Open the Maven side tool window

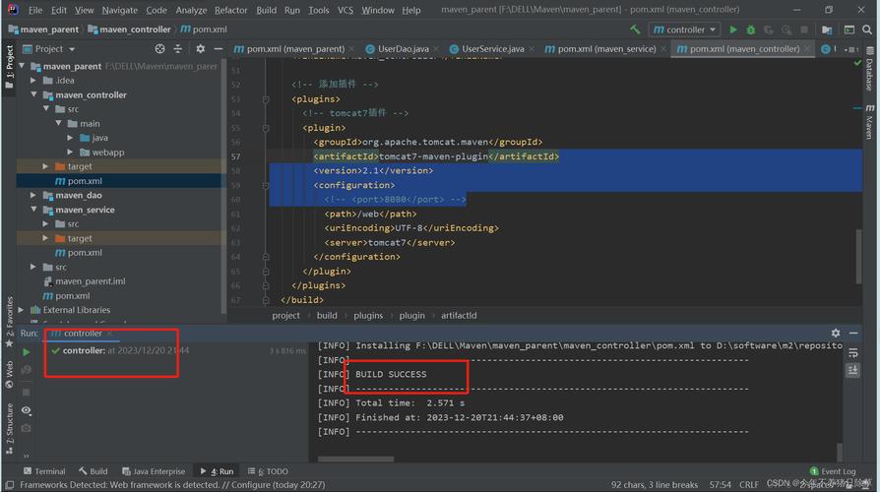tap(869, 121)
